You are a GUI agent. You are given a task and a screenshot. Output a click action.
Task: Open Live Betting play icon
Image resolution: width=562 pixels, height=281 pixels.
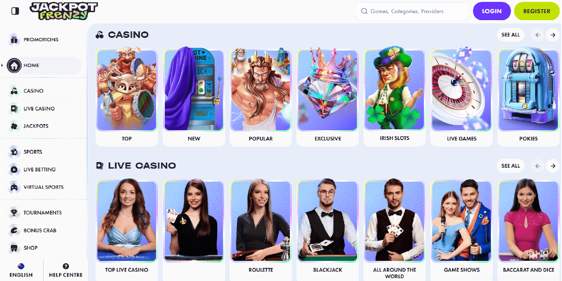pyautogui.click(x=14, y=170)
